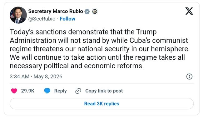Click the last line, 'necessary political and economic reforms'
Image resolution: width=203 pixels, height=118 pixels.
point(77,66)
